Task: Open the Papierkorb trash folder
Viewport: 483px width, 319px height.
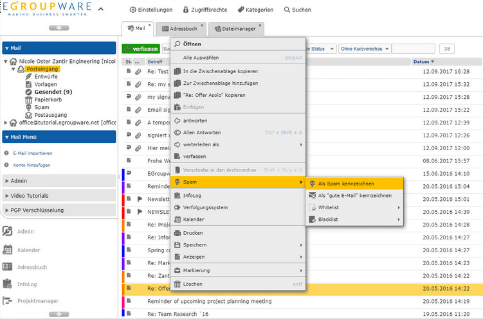Action: click(x=48, y=99)
